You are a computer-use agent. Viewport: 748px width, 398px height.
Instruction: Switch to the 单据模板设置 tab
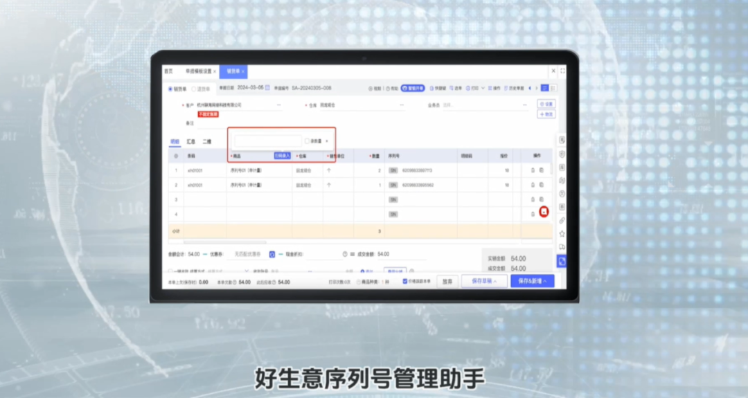click(199, 71)
